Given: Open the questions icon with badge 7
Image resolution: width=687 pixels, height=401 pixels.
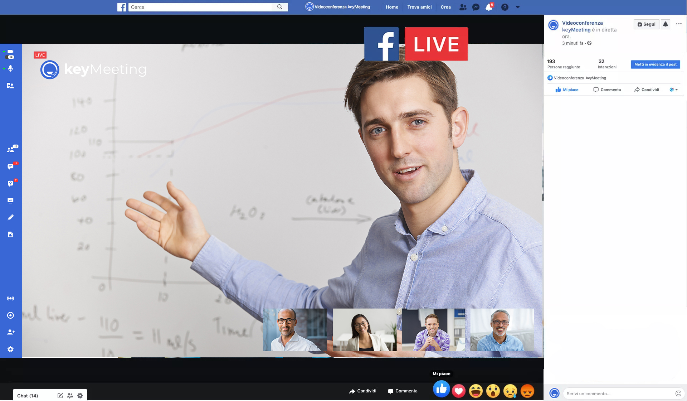Looking at the screenshot, I should [10, 183].
